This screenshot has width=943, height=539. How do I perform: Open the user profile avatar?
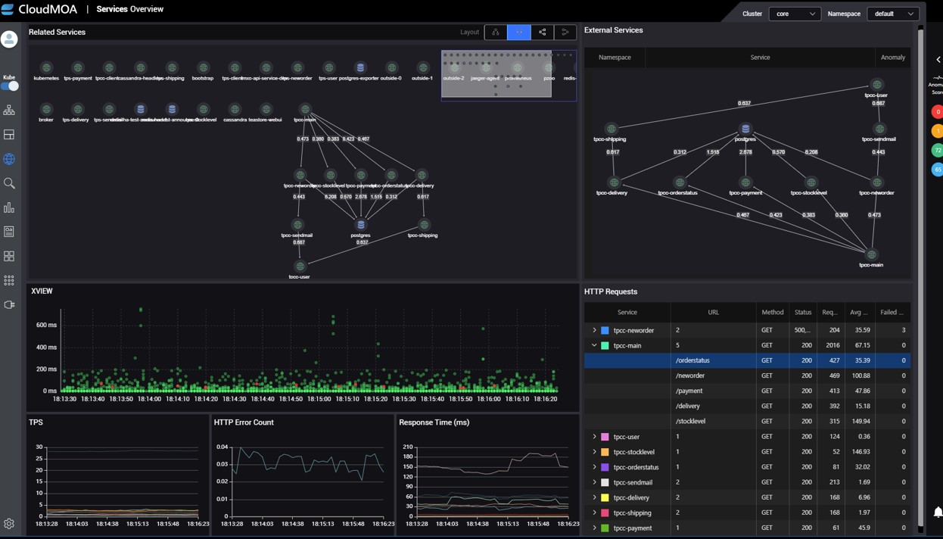9,39
